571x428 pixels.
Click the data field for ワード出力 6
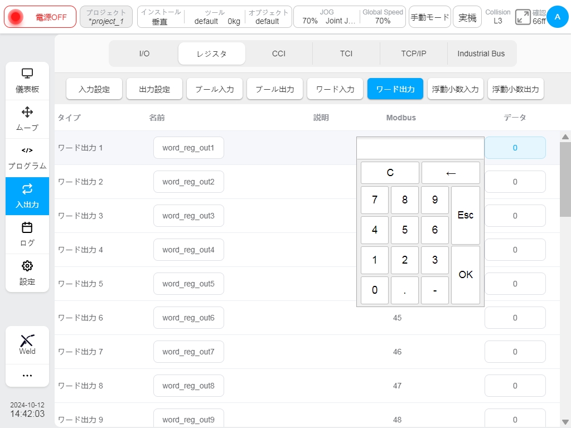[515, 318]
